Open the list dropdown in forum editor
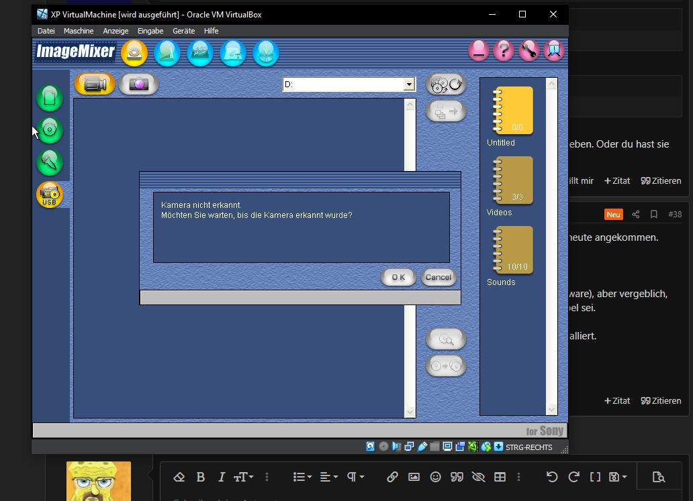Viewport: 693px width, 501px height. 302,477
